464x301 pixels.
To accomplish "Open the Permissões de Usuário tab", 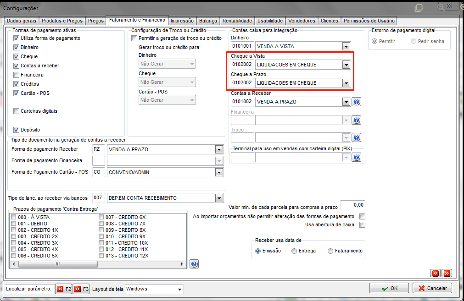I will (x=369, y=21).
